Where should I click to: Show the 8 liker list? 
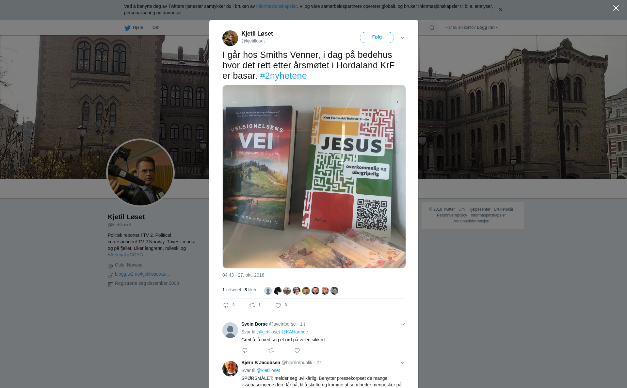250,290
